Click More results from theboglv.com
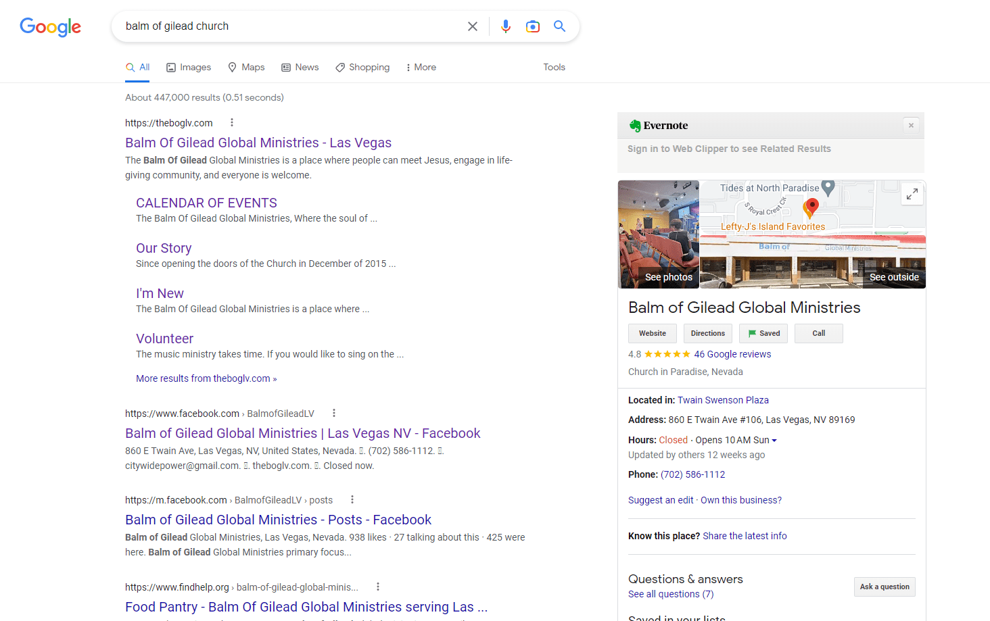 (x=206, y=378)
